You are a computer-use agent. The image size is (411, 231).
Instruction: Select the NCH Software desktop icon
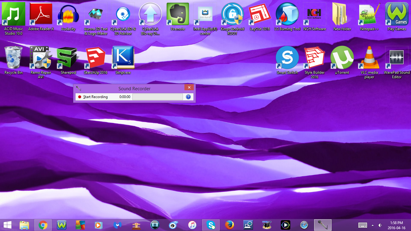coord(315,17)
